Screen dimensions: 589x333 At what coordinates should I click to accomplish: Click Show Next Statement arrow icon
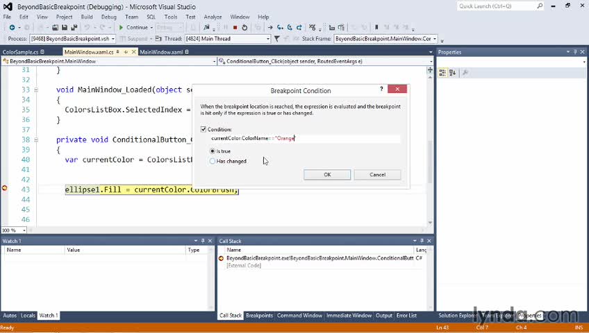click(x=270, y=27)
